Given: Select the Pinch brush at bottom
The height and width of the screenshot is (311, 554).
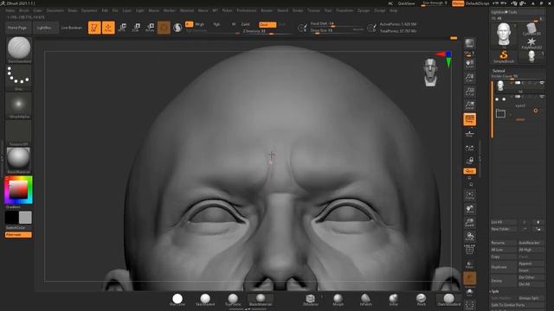Looking at the screenshot, I should 422,300.
